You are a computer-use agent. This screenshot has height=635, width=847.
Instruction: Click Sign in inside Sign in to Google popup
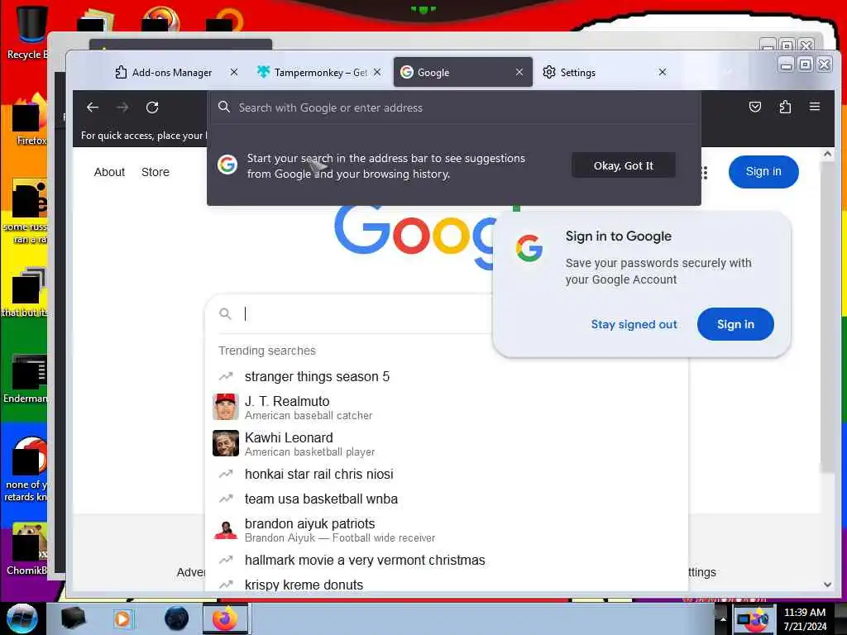735,324
